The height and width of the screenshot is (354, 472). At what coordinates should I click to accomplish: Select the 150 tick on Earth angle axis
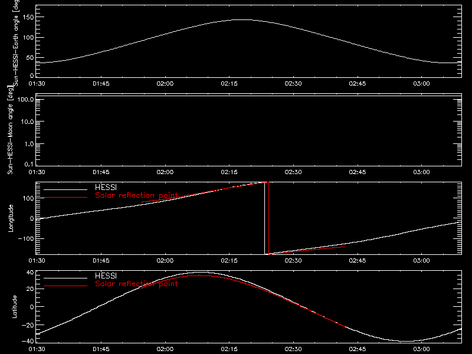(28, 17)
